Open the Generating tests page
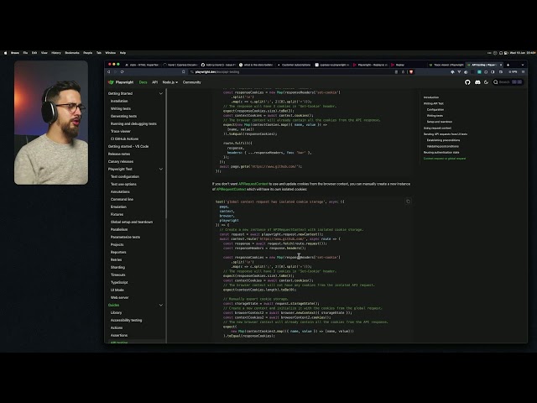This screenshot has width=537, height=403. (123, 116)
